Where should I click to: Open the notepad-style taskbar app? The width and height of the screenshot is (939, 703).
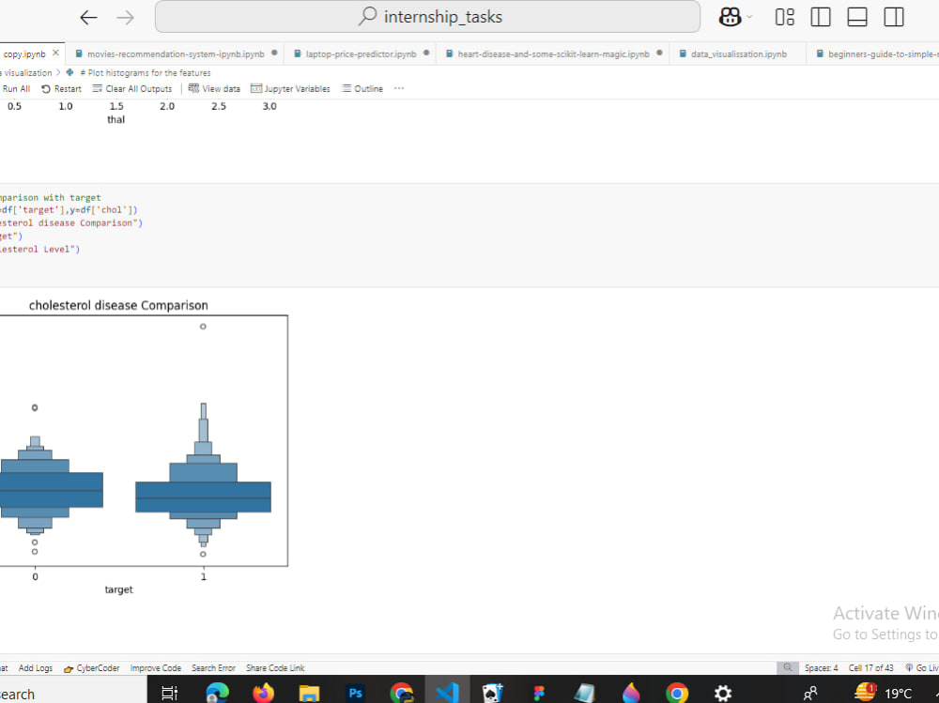[584, 693]
